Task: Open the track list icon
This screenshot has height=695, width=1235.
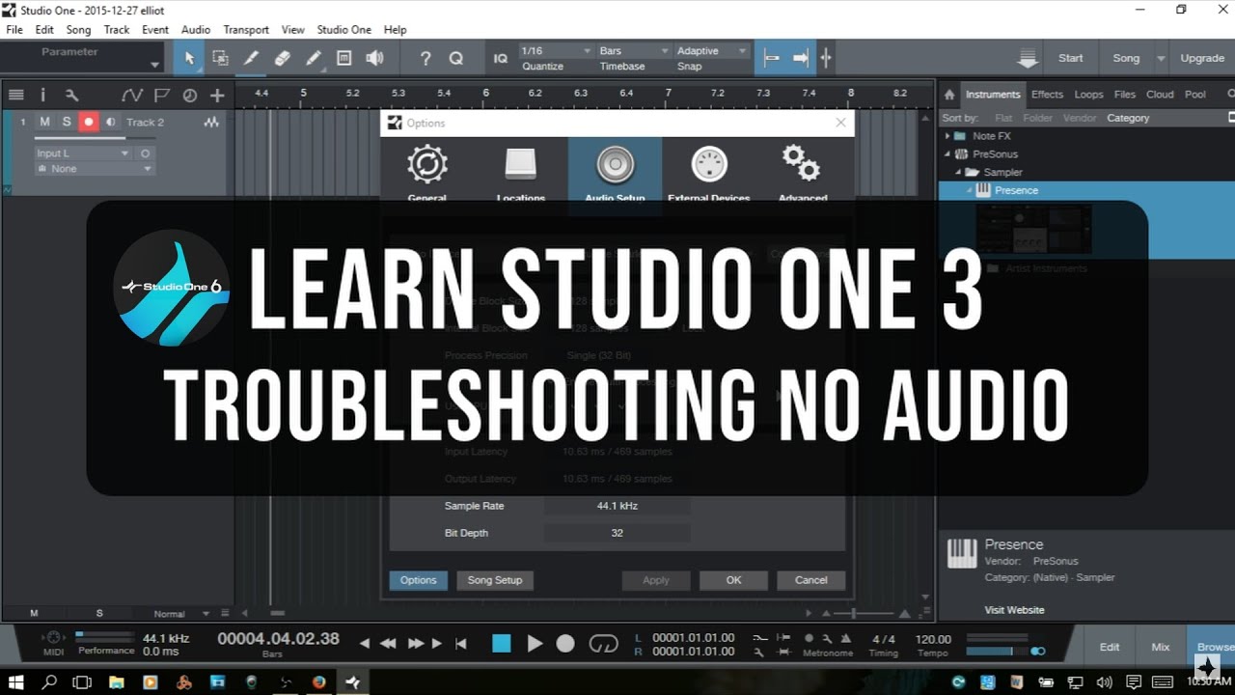Action: (15, 95)
